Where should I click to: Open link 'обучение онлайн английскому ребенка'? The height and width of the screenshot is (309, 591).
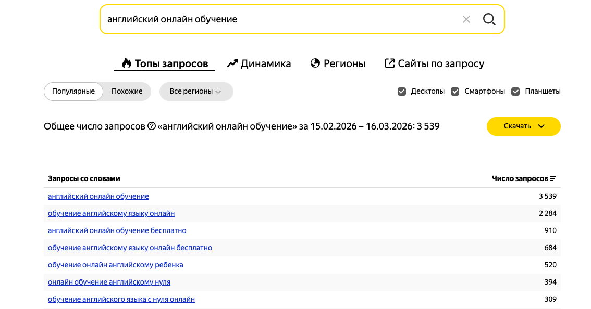click(x=115, y=265)
